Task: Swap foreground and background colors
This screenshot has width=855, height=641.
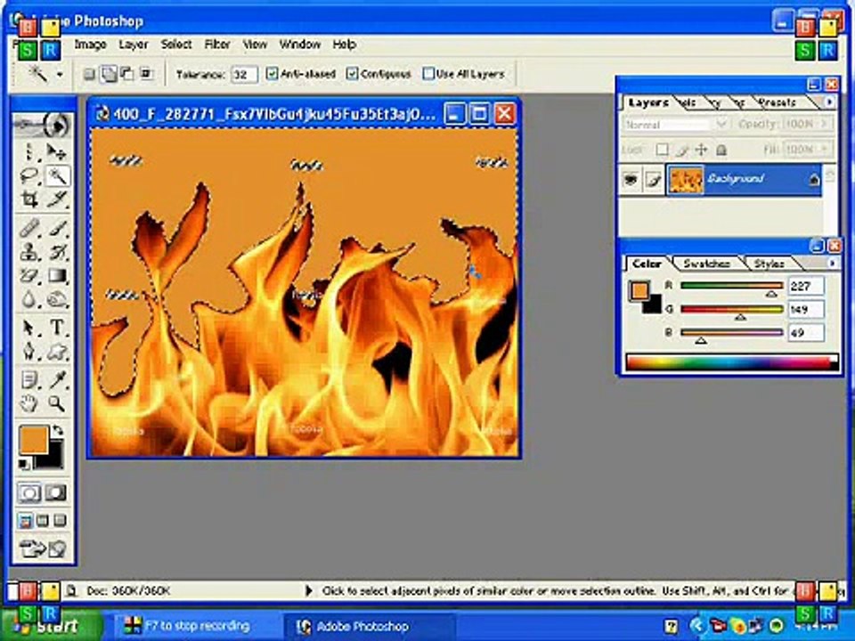Action: pyautogui.click(x=57, y=431)
